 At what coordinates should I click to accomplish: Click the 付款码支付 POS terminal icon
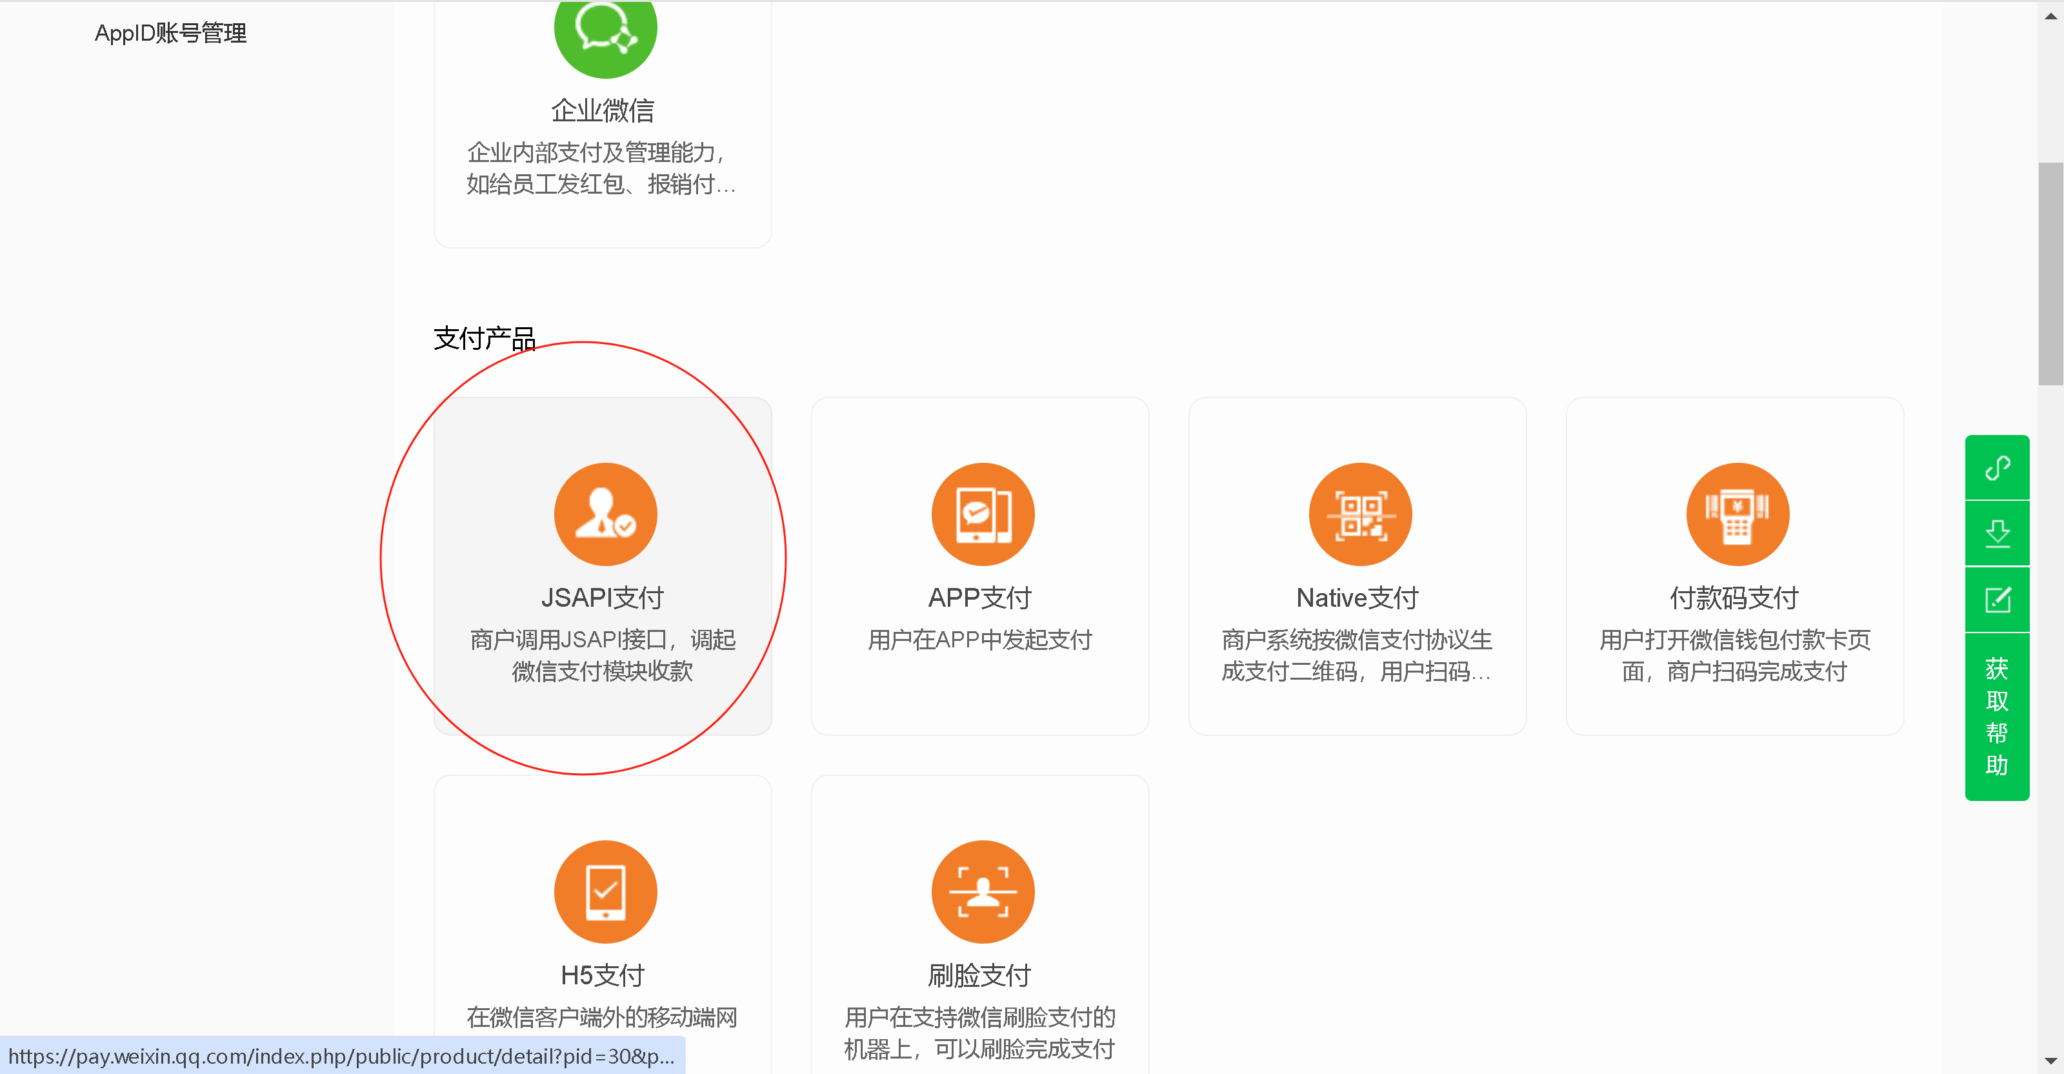[1737, 514]
